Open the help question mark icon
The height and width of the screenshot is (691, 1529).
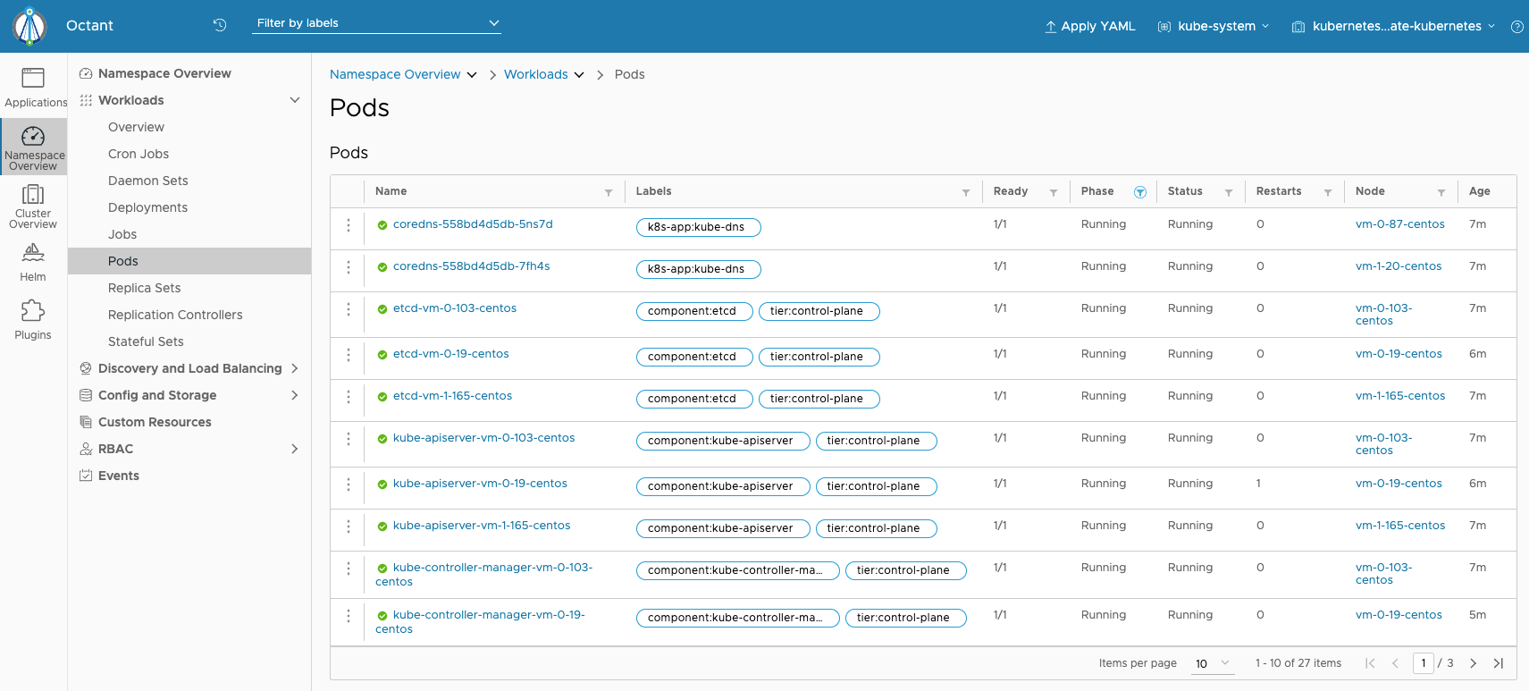pyautogui.click(x=1516, y=27)
